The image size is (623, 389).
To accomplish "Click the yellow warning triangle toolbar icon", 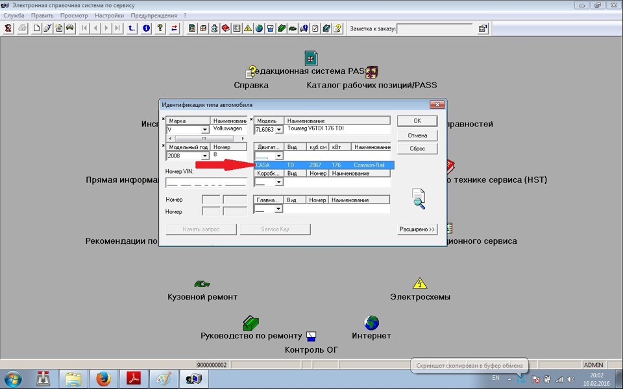I will 248,28.
